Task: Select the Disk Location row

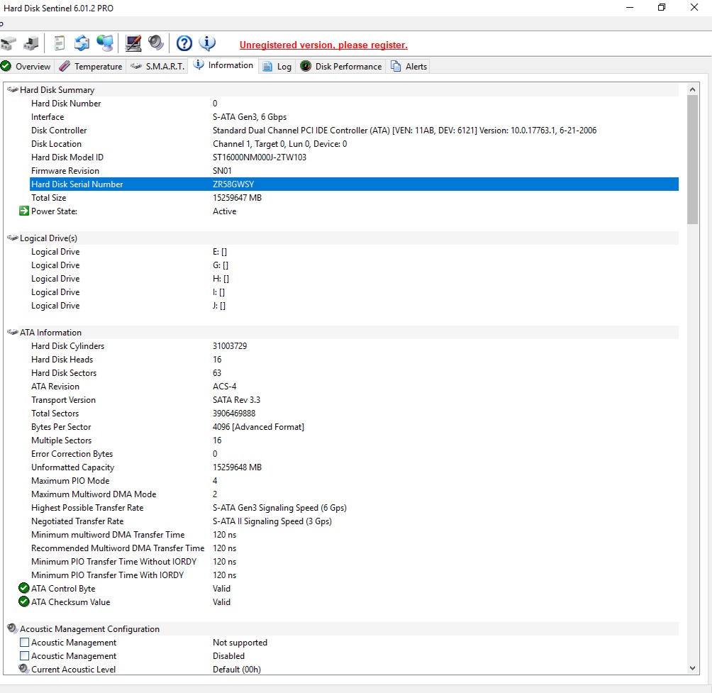Action: tap(354, 144)
